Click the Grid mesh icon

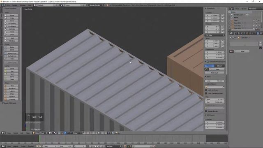tap(5, 38)
